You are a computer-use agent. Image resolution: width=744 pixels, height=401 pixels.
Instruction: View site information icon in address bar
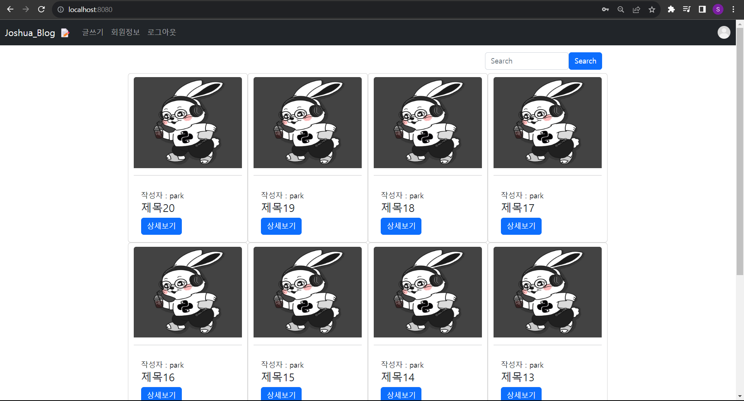tap(61, 10)
